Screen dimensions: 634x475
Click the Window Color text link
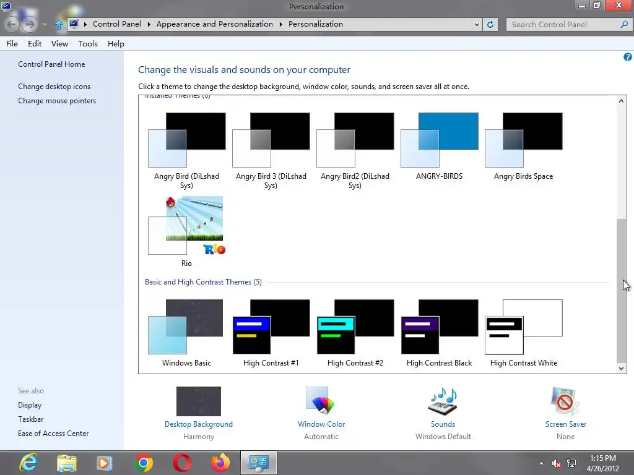[321, 424]
